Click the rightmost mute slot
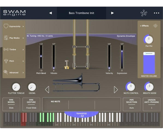This screenshot has width=163, height=135. (x=108, y=104)
